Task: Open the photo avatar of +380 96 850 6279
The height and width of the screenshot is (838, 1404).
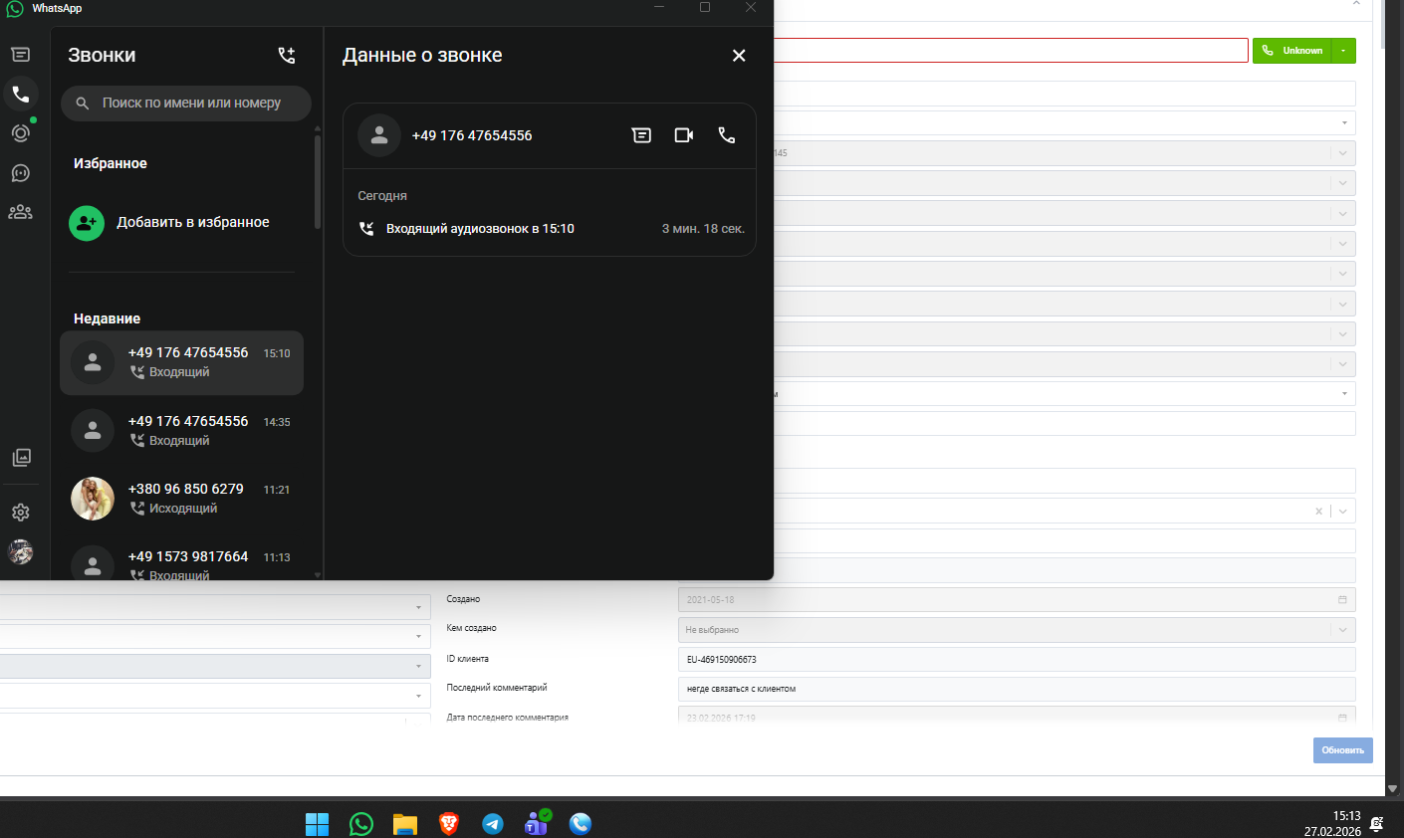Action: [x=93, y=499]
